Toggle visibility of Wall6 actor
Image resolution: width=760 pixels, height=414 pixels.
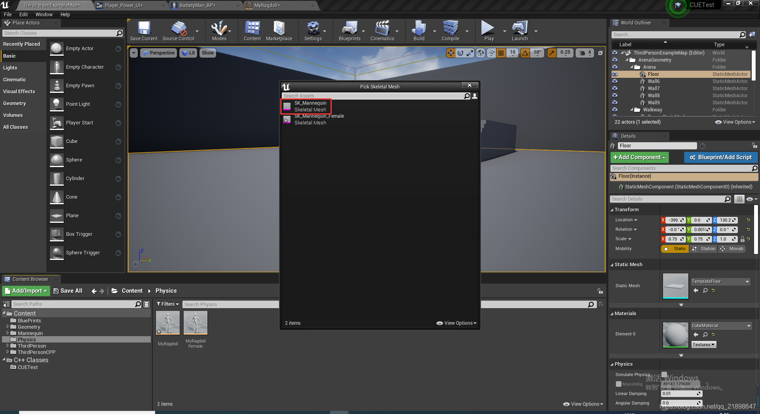(615, 81)
